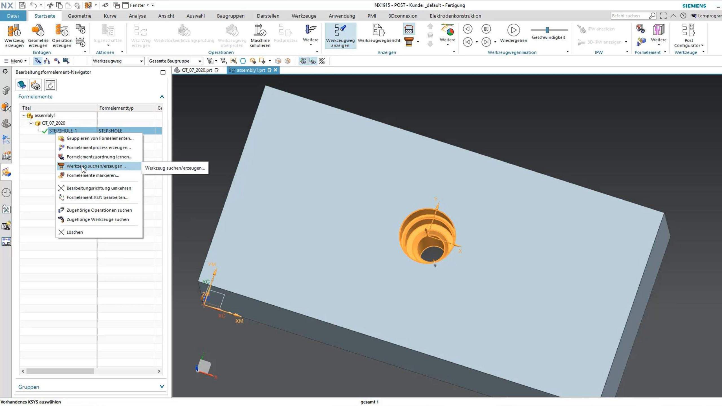Screen dimensions: 722x406
Task: Choose Formelementprozess erzeugen
Action: 99,147
